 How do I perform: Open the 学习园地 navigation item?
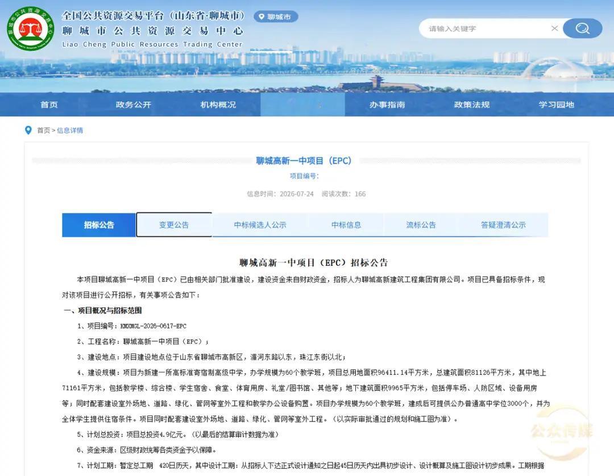557,105
